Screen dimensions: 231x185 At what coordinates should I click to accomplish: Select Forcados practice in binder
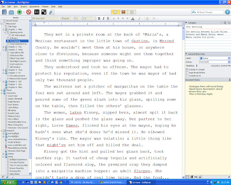click(x=17, y=76)
